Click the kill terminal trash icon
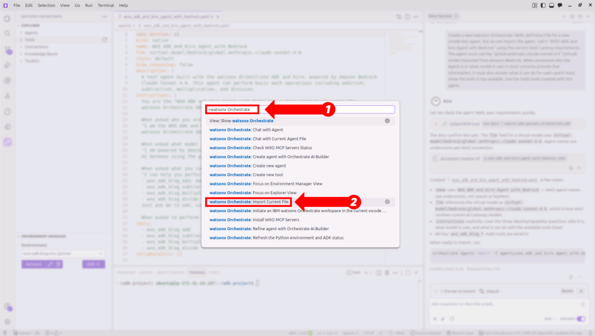The height and width of the screenshot is (336, 595). pyautogui.click(x=387, y=272)
